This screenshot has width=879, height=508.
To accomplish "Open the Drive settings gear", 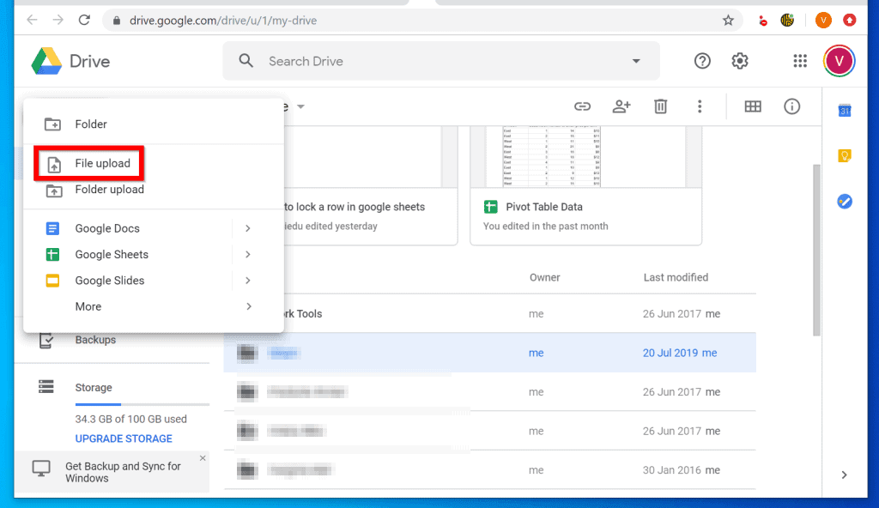I will [x=739, y=61].
